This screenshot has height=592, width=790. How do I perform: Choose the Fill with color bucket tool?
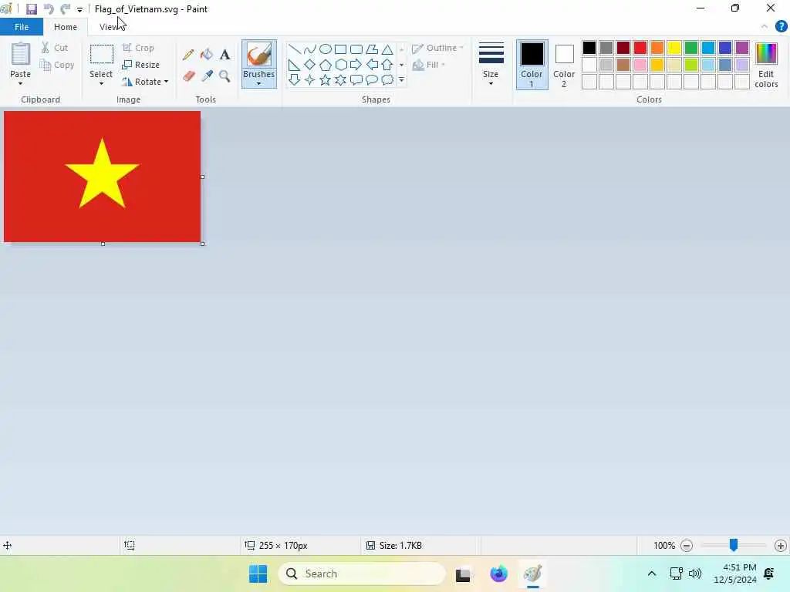tap(207, 55)
